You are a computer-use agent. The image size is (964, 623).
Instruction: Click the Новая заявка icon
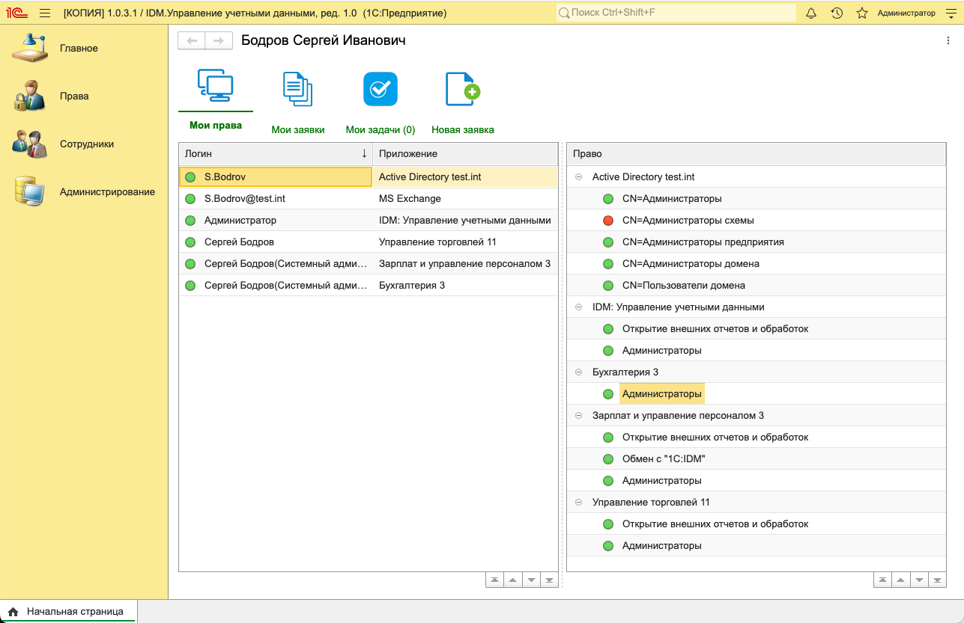(x=462, y=89)
